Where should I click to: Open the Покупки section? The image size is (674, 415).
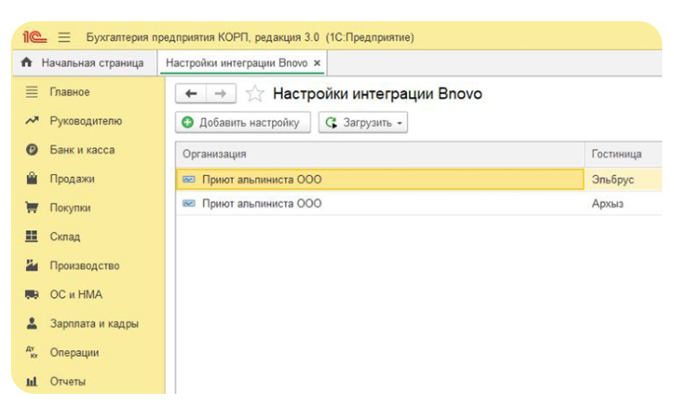tap(71, 207)
